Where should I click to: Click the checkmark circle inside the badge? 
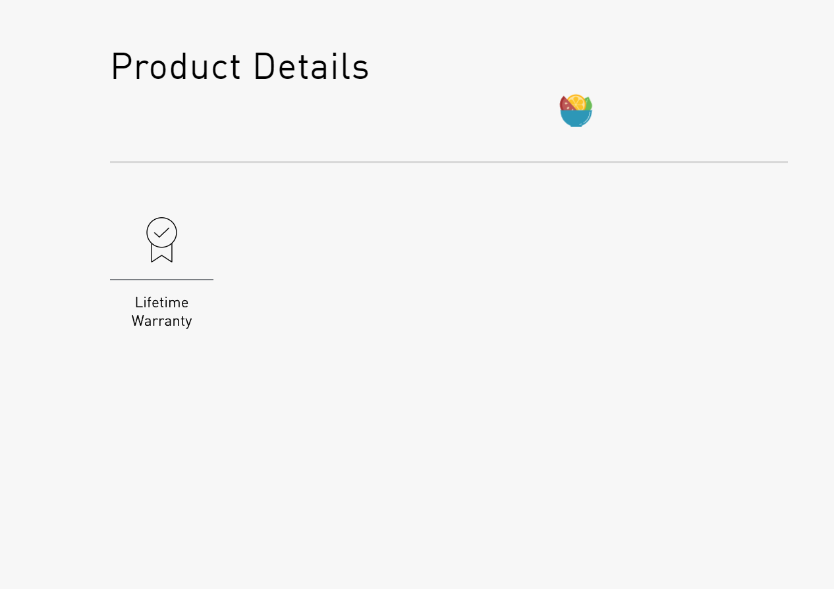161,232
